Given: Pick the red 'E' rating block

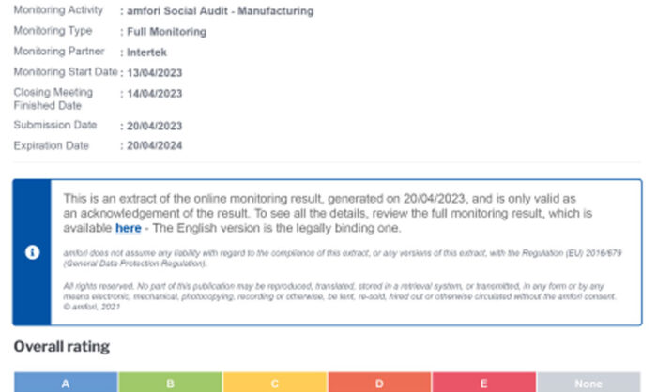Looking at the screenshot, I should pos(484,383).
